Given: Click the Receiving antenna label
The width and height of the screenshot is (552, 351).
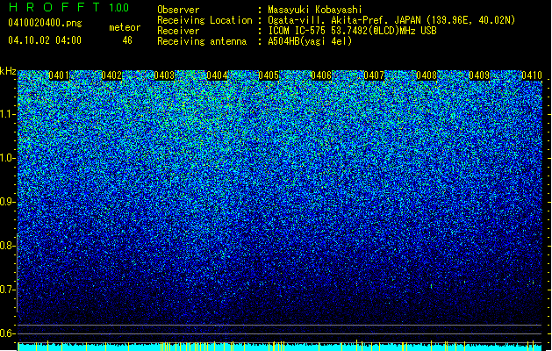Looking at the screenshot, I should tap(202, 41).
